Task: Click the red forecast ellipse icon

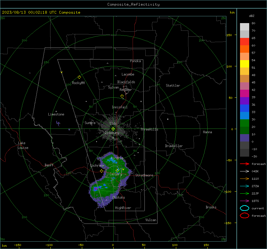Action: (244, 216)
